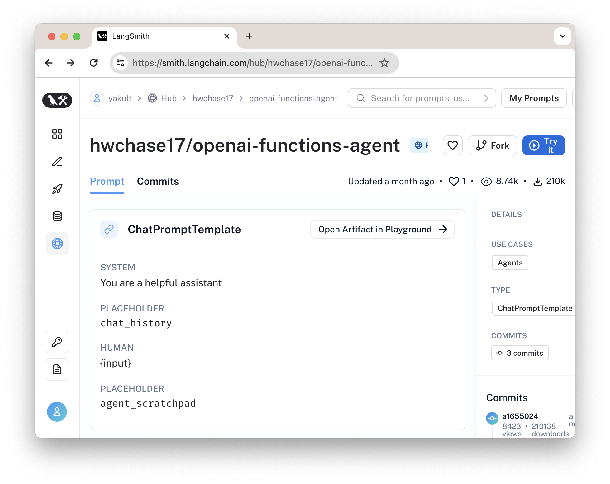Image resolution: width=610 pixels, height=484 pixels.
Task: Open a new browser tab with the plus
Action: [x=249, y=36]
